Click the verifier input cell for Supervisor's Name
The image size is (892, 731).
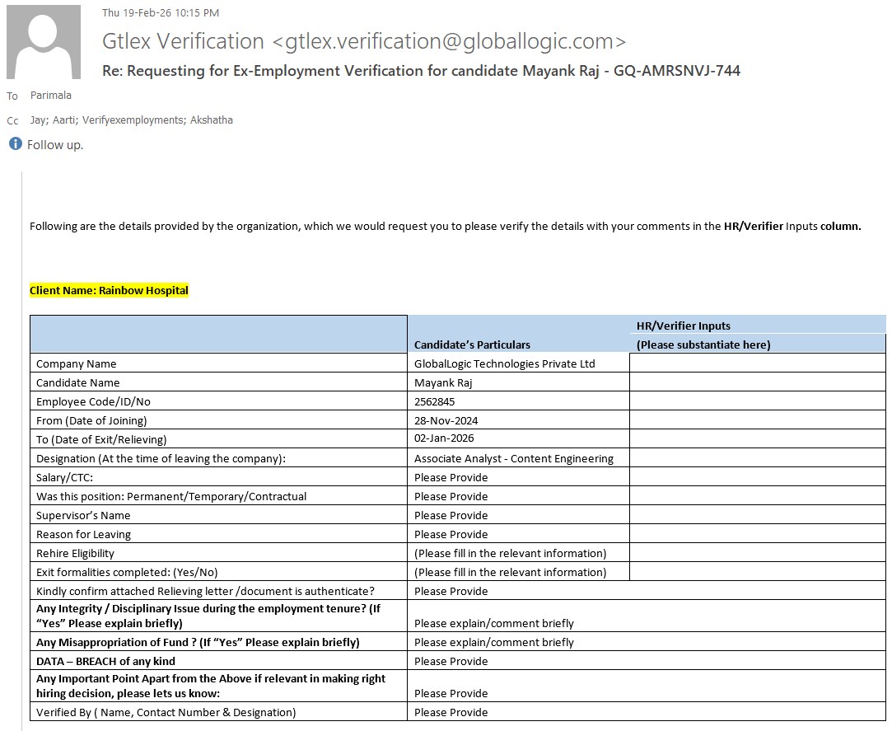757,515
